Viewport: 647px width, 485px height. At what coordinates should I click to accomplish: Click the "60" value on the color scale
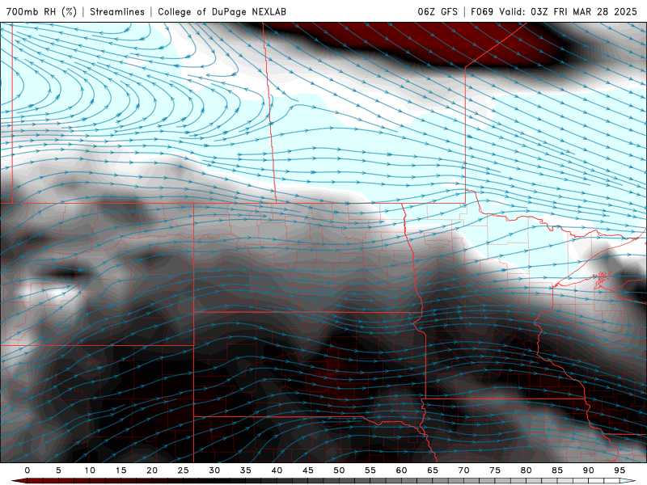click(x=401, y=470)
